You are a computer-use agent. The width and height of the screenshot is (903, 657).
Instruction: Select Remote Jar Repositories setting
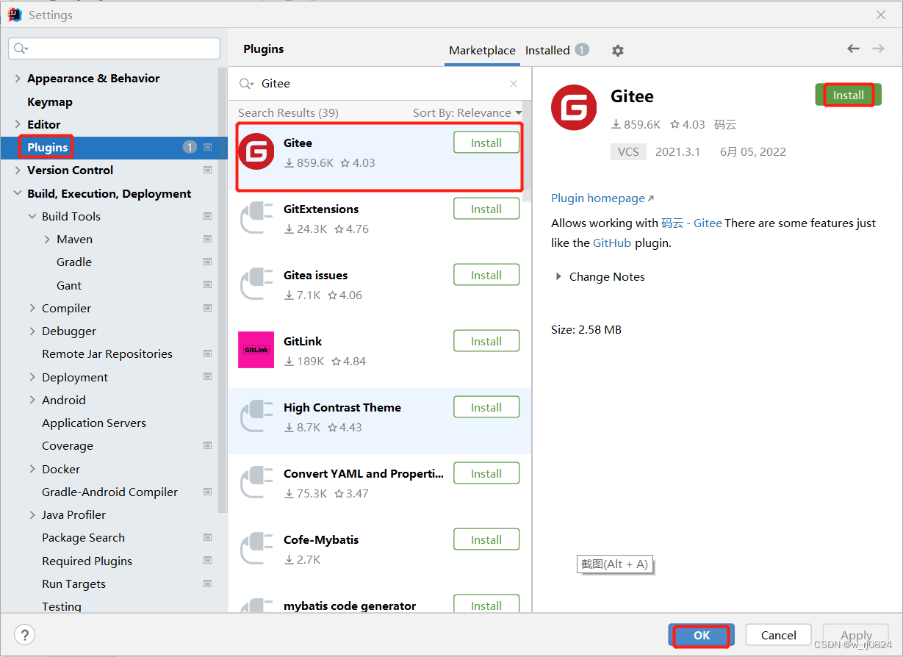click(107, 354)
